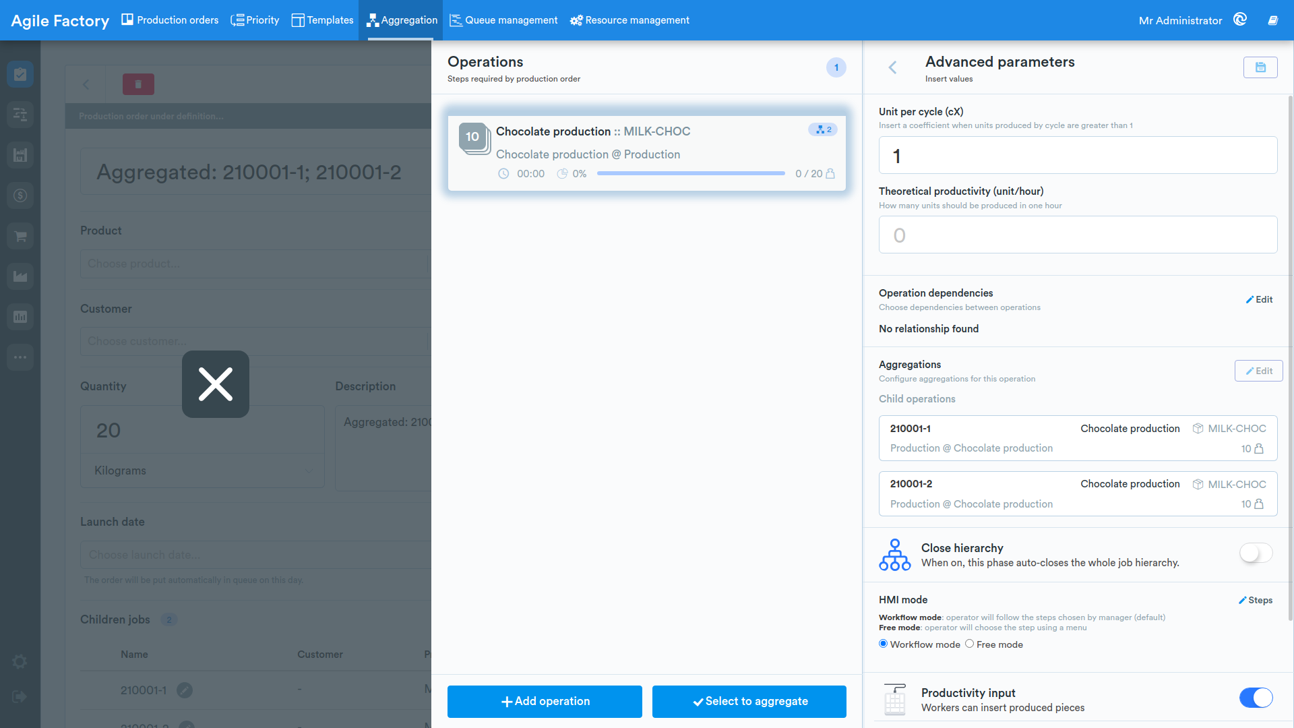Click the profile swirl icon beside Mr Administrator
Screen dimensions: 1294x728
point(1240,20)
